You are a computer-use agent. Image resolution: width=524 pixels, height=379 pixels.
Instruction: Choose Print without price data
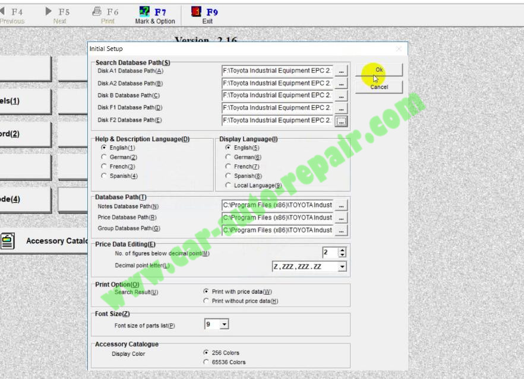coord(206,301)
